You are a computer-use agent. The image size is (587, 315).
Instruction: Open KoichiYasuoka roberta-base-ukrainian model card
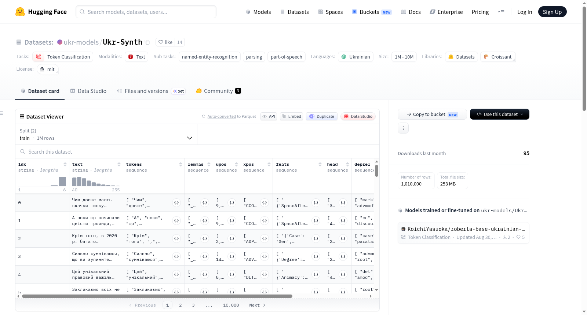click(463, 233)
